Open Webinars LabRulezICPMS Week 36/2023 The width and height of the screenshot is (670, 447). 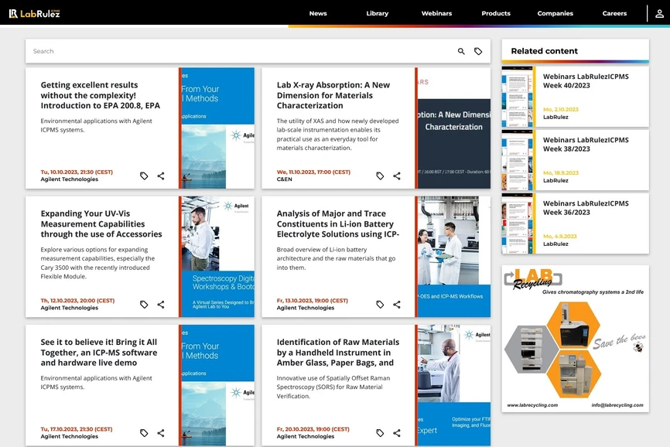tap(586, 208)
